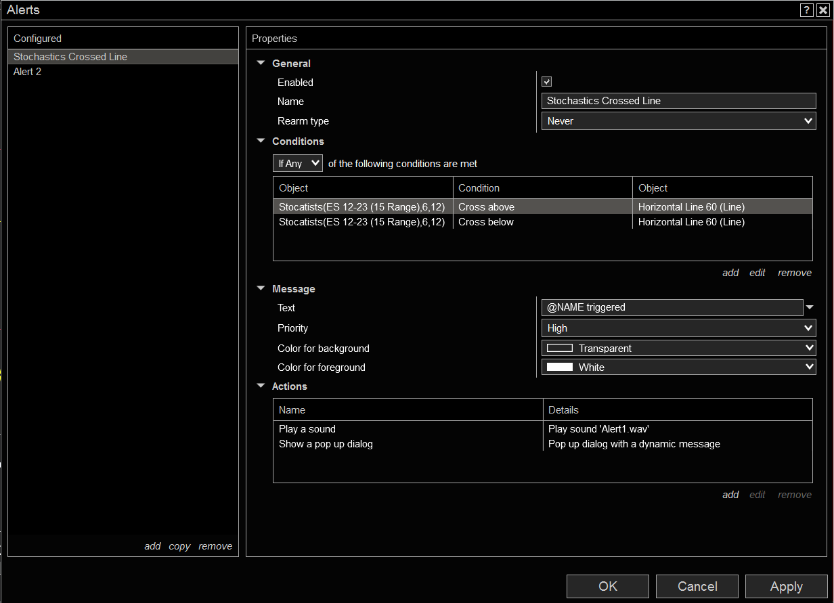The height and width of the screenshot is (603, 834).
Task: Close the Alerts dialog window
Action: (x=822, y=10)
